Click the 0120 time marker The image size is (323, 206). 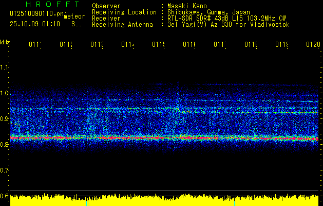coord(312,45)
